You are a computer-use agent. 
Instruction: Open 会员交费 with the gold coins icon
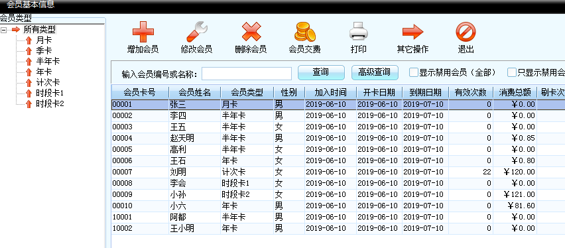click(305, 32)
